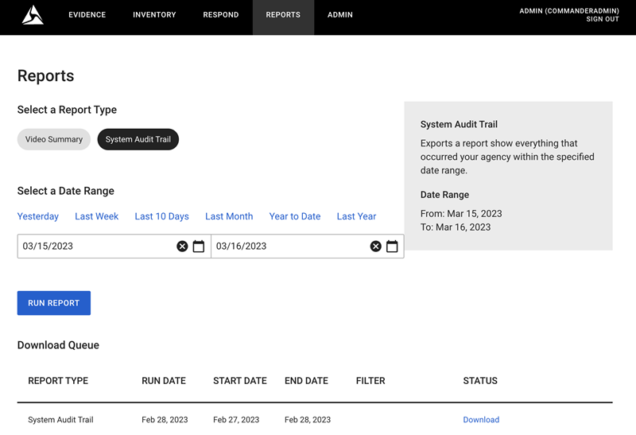Apply the Last Year range
Screen dimensions: 636x435
(356, 216)
